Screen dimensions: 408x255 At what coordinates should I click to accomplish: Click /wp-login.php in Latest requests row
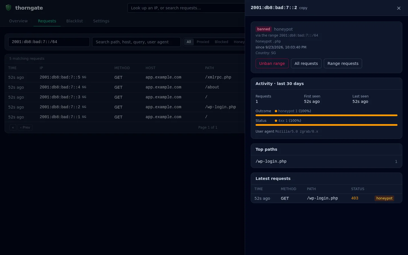coord(322,198)
